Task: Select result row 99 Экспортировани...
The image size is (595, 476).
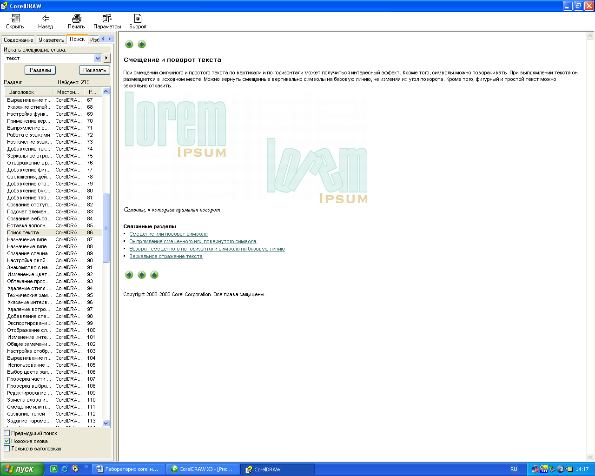Action: pos(53,323)
